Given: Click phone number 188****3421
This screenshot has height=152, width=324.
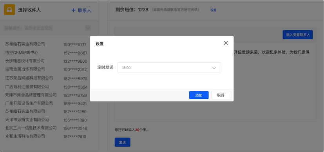Looking at the screenshot, I should point(75,104).
